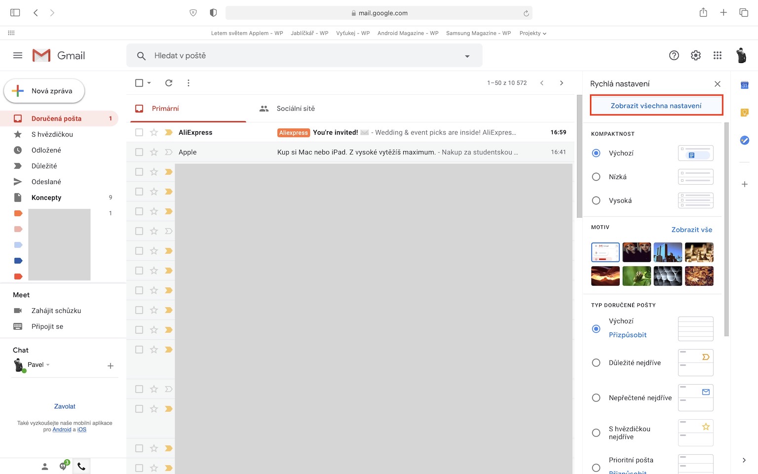Choose the Nízká density option
This screenshot has height=474, width=758.
596,177
